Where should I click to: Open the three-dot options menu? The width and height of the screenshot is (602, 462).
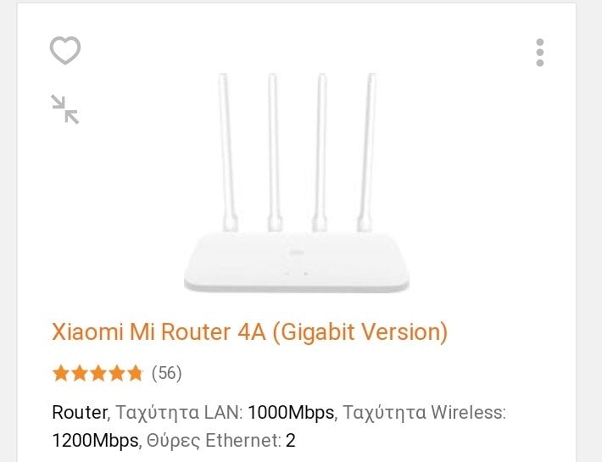pos(540,53)
